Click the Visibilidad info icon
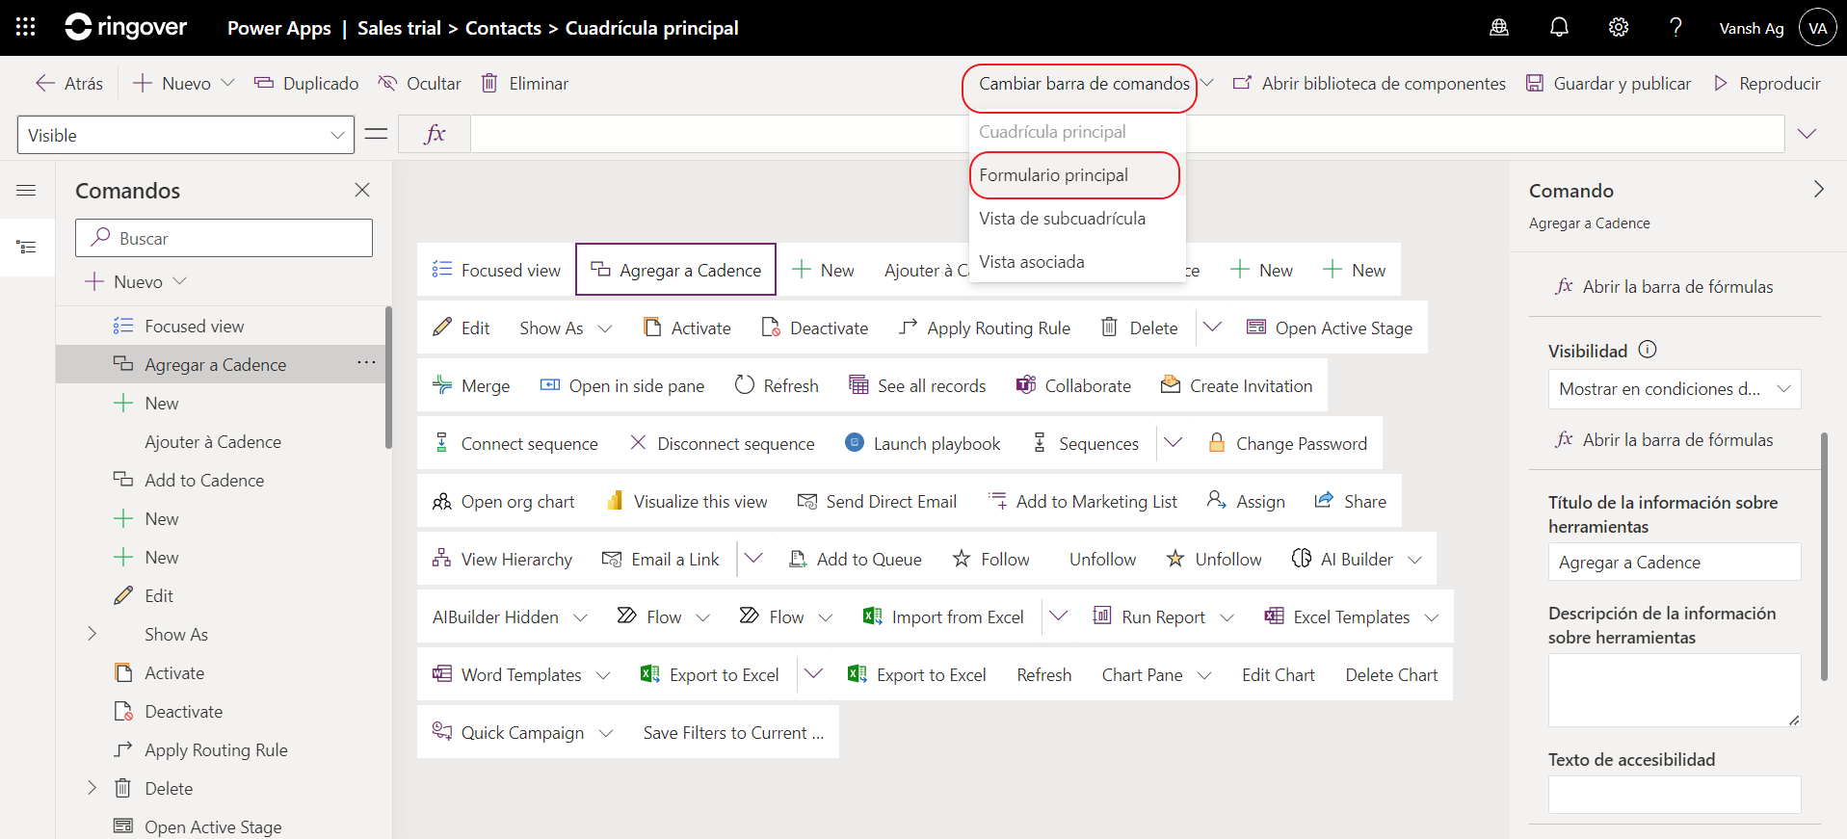This screenshot has height=839, width=1847. [1648, 350]
